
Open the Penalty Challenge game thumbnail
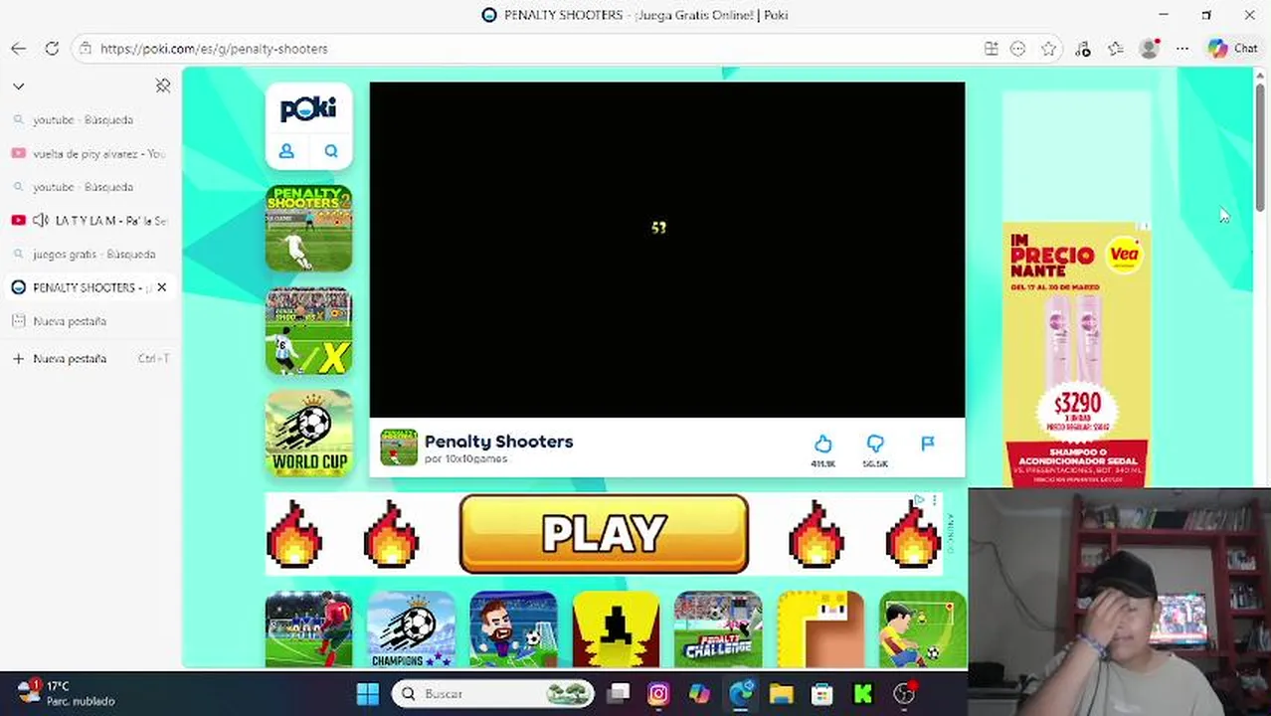point(718,629)
